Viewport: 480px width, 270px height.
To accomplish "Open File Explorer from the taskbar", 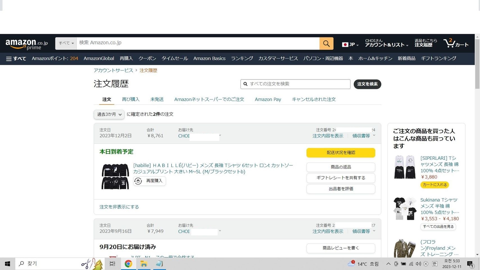I will pyautogui.click(x=144, y=264).
